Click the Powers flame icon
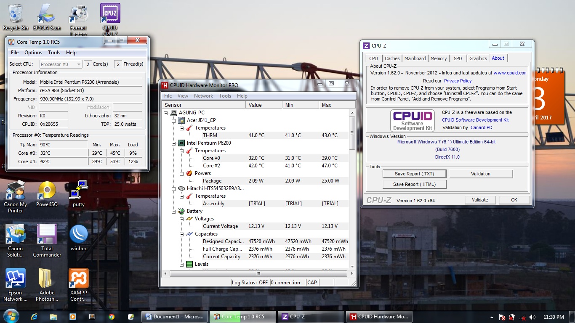The height and width of the screenshot is (323, 575). click(x=189, y=173)
